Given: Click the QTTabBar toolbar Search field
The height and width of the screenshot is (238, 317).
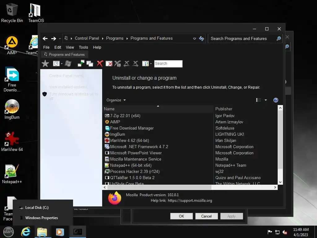Looking at the screenshot, I should coord(168,64).
